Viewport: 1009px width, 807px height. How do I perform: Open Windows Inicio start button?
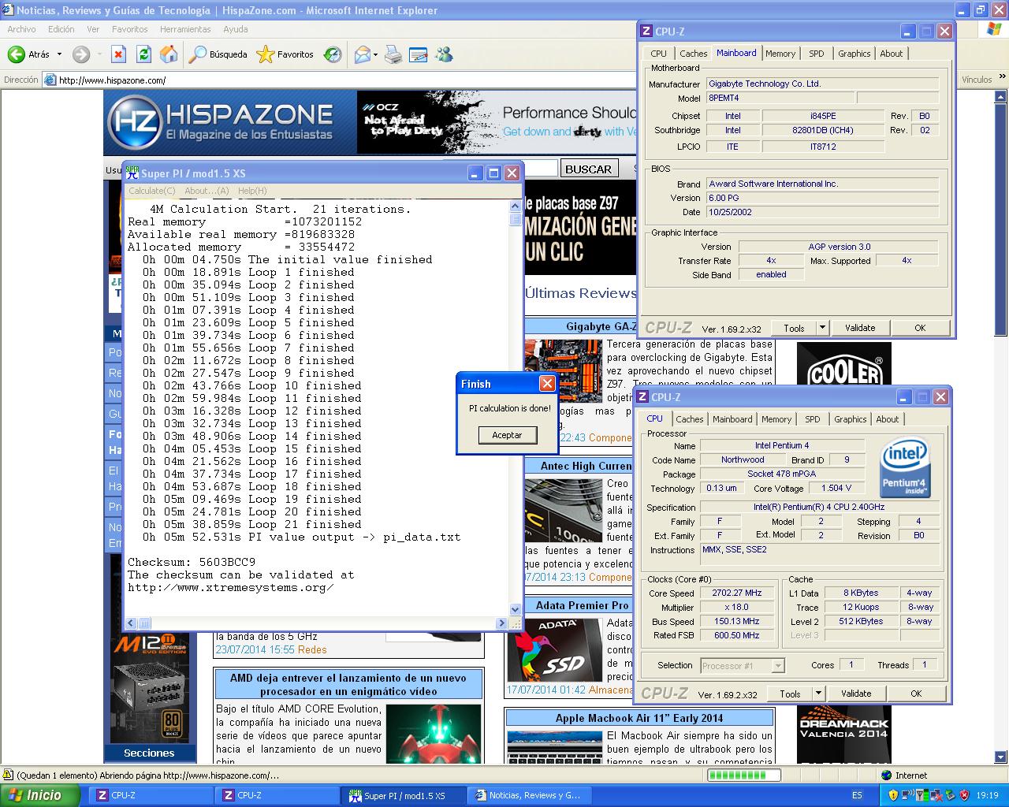(x=39, y=795)
